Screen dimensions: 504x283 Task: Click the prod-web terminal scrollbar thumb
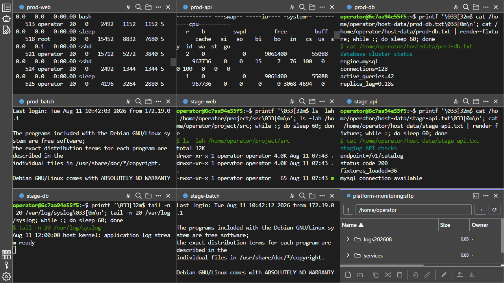pos(173,62)
